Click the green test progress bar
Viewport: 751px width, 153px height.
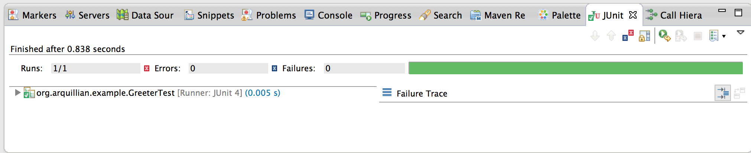coord(575,68)
